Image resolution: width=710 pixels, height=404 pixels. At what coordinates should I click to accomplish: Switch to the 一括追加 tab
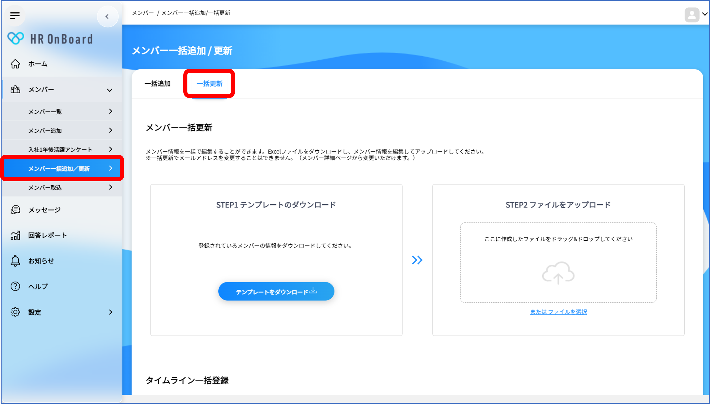click(158, 84)
